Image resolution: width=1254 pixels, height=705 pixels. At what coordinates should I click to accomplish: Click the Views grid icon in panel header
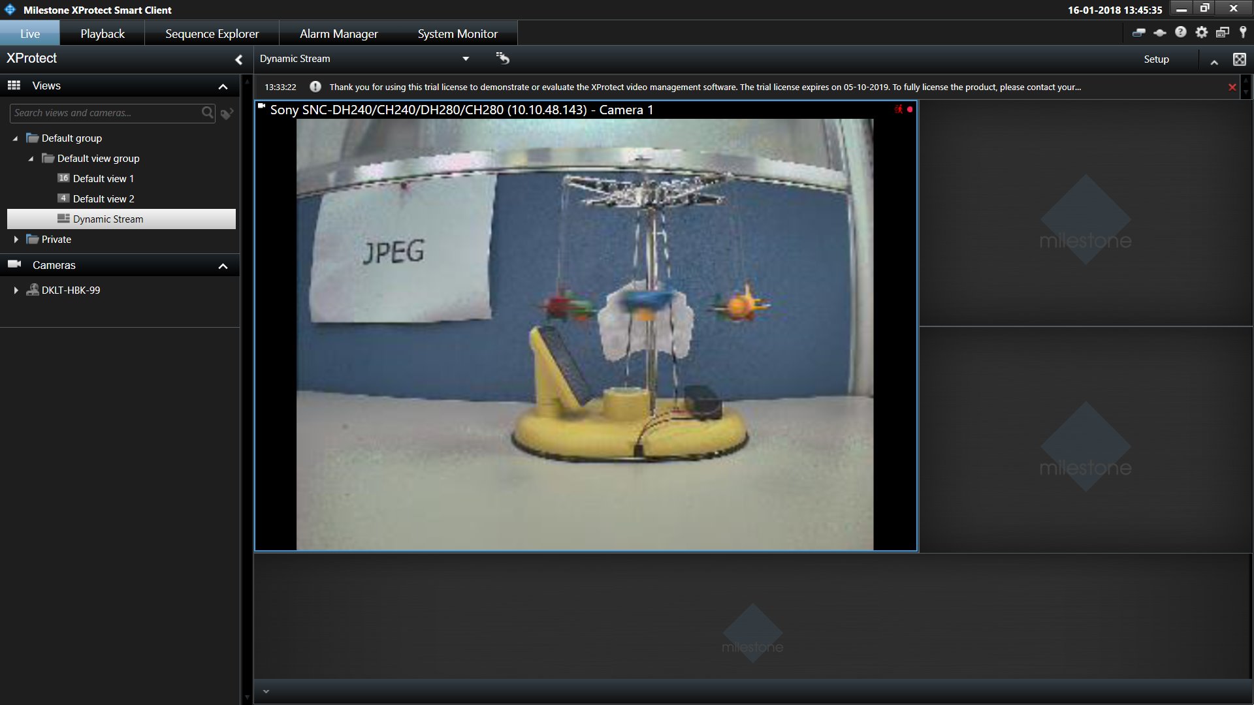tap(14, 86)
